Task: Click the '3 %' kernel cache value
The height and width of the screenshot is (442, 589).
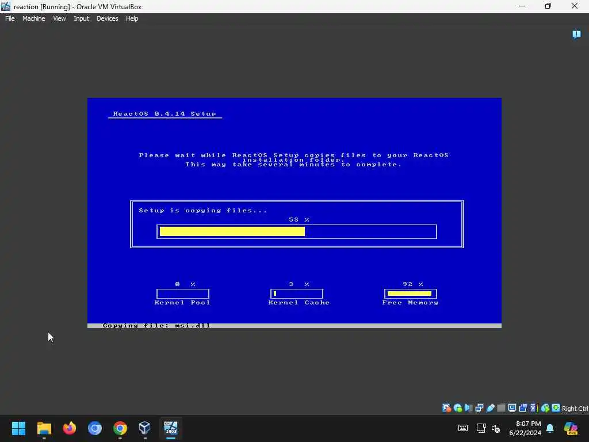Action: [x=299, y=284]
